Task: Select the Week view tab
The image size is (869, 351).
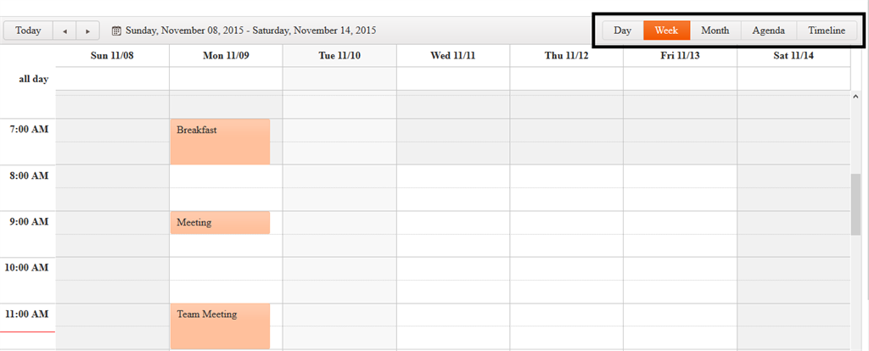Action: [666, 31]
